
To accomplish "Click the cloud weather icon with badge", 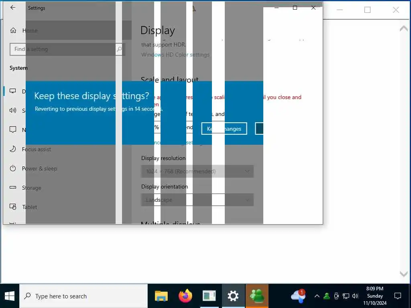I will pos(299,296).
